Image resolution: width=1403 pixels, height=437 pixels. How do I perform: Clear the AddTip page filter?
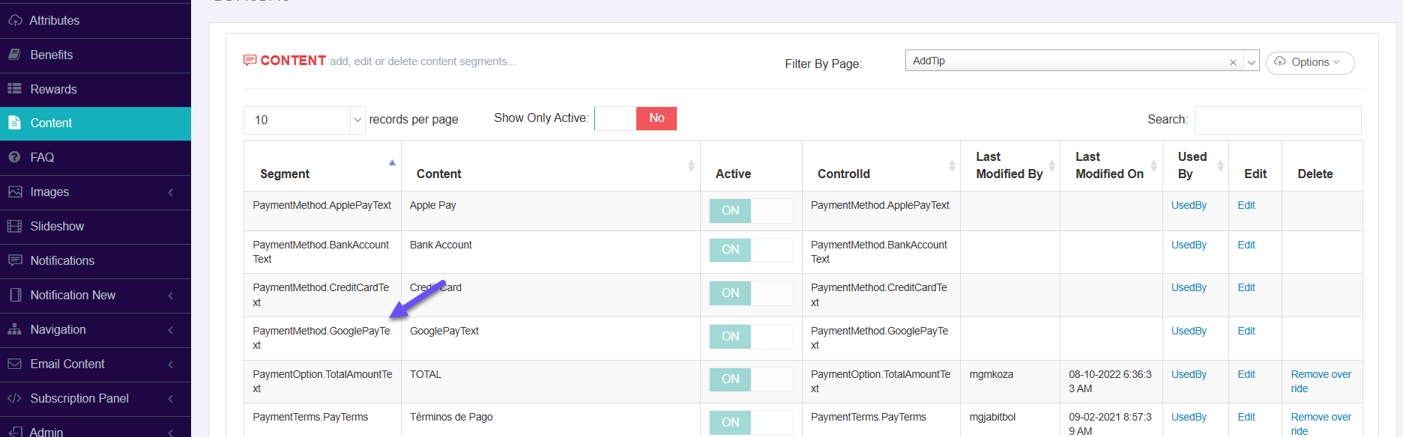[x=1233, y=62]
